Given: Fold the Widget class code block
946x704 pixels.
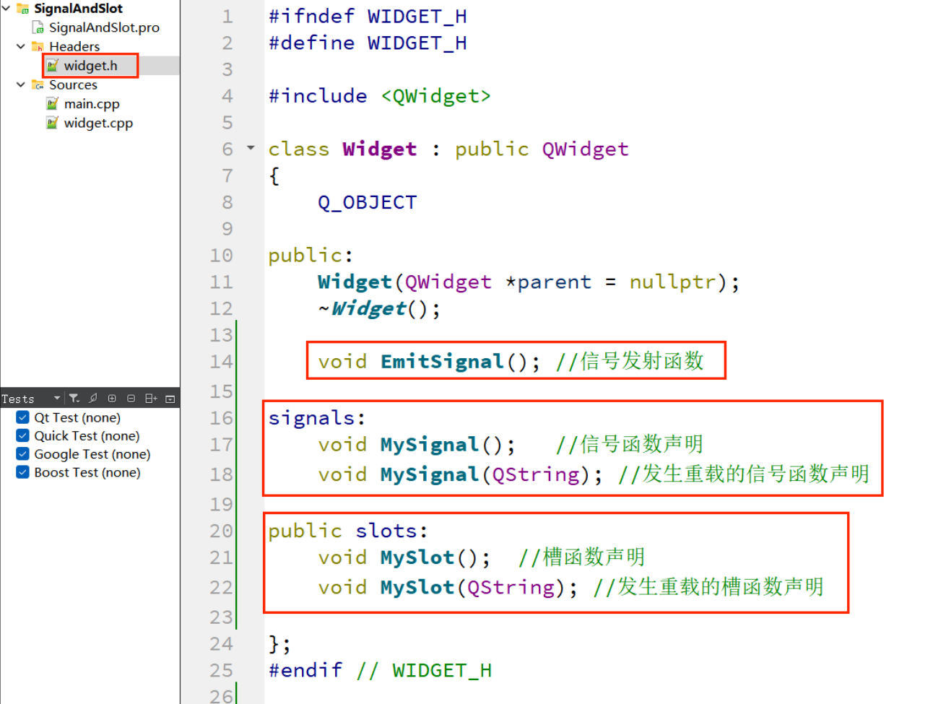Looking at the screenshot, I should pos(251,148).
